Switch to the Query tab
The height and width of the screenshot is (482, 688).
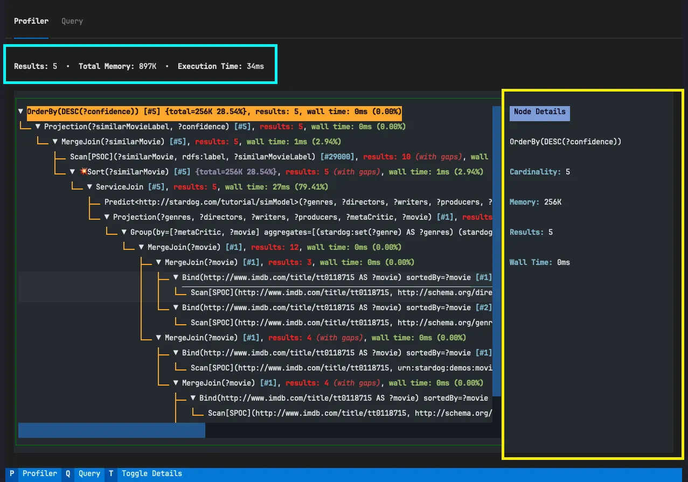coord(72,21)
